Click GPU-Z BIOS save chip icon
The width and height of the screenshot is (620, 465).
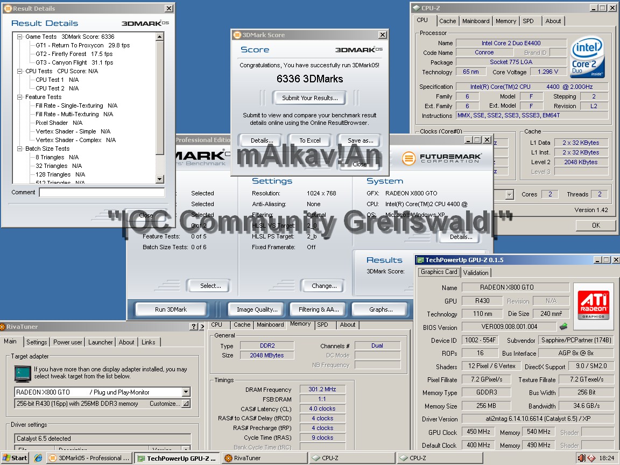click(563, 327)
